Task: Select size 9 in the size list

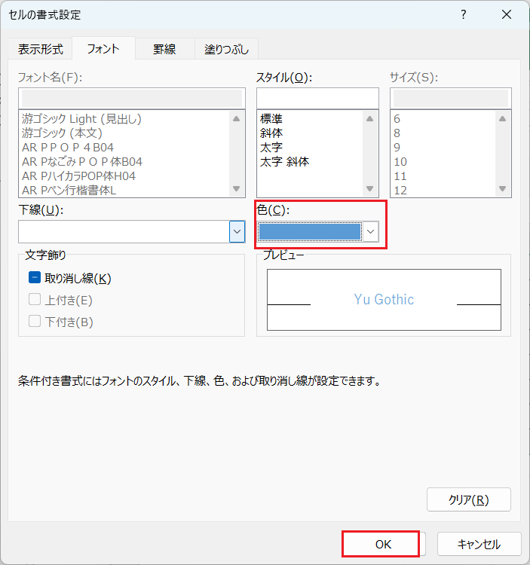Action: pyautogui.click(x=397, y=148)
